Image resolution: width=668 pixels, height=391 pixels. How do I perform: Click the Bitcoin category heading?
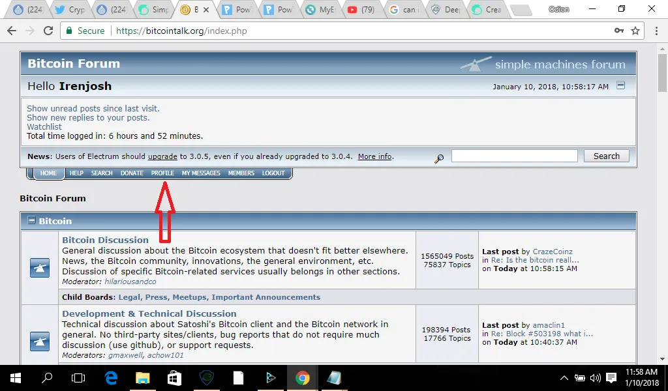click(x=55, y=221)
